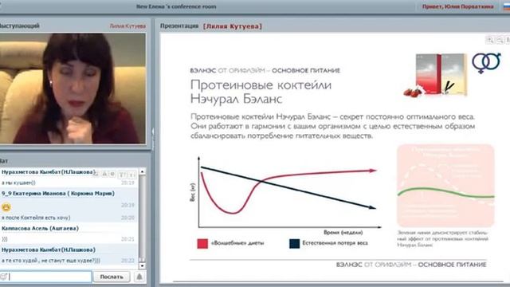
Task: Click the chat timestamp 20:20
Action: [x=127, y=218]
